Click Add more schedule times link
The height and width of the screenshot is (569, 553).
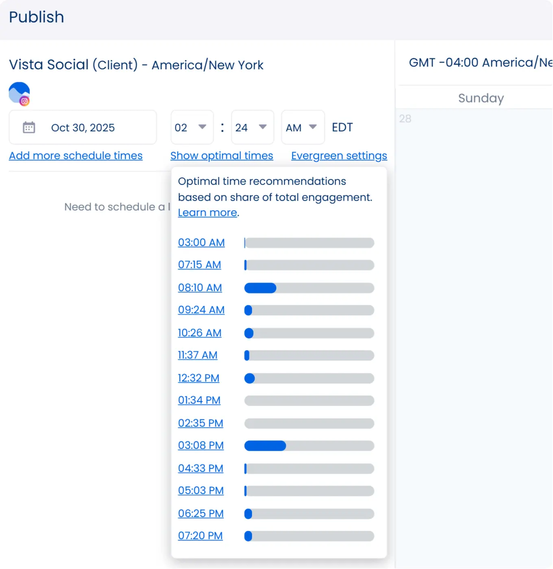click(76, 156)
